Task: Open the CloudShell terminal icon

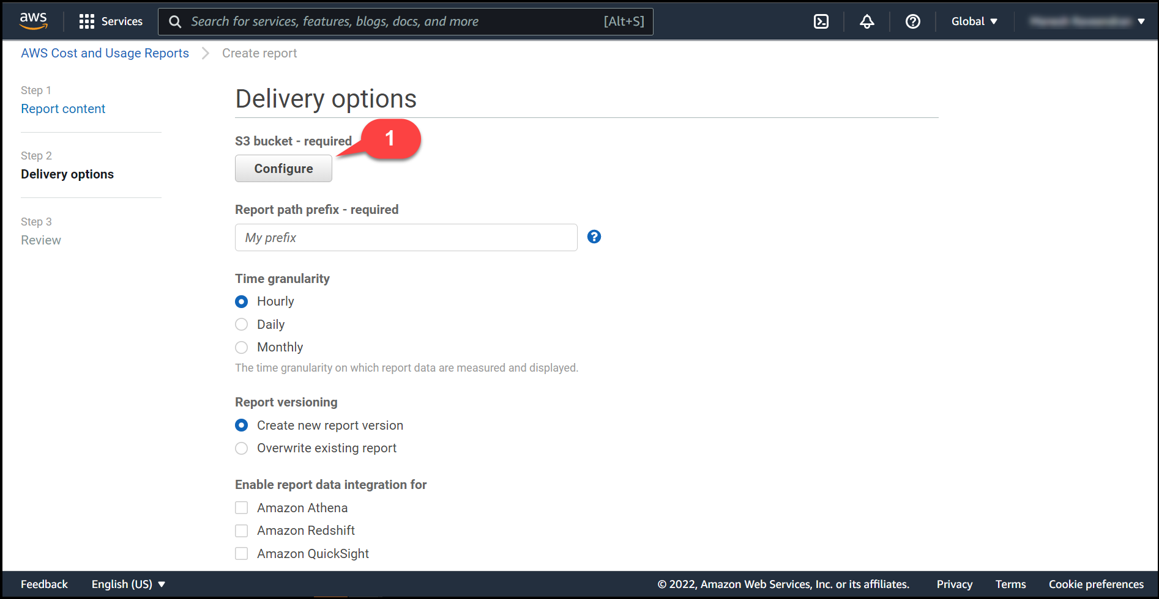Action: click(821, 21)
